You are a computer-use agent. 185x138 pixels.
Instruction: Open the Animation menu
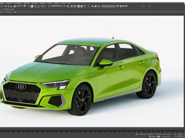(x=9, y=3)
